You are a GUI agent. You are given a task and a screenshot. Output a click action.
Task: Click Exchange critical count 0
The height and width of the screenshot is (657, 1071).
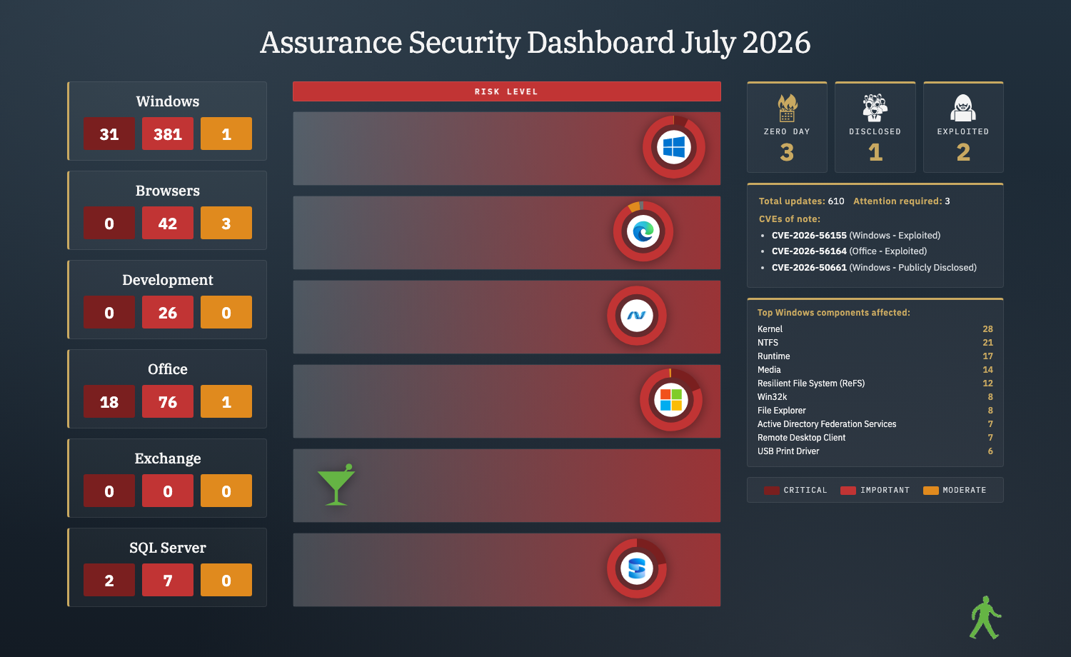(109, 491)
